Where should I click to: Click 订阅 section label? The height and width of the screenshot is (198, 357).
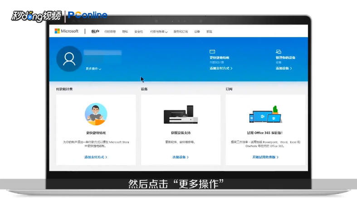pos(229,89)
